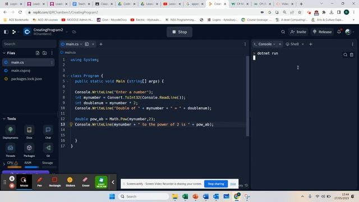The image size is (359, 202).
Task: Open the Threads tool
Action: point(11,150)
